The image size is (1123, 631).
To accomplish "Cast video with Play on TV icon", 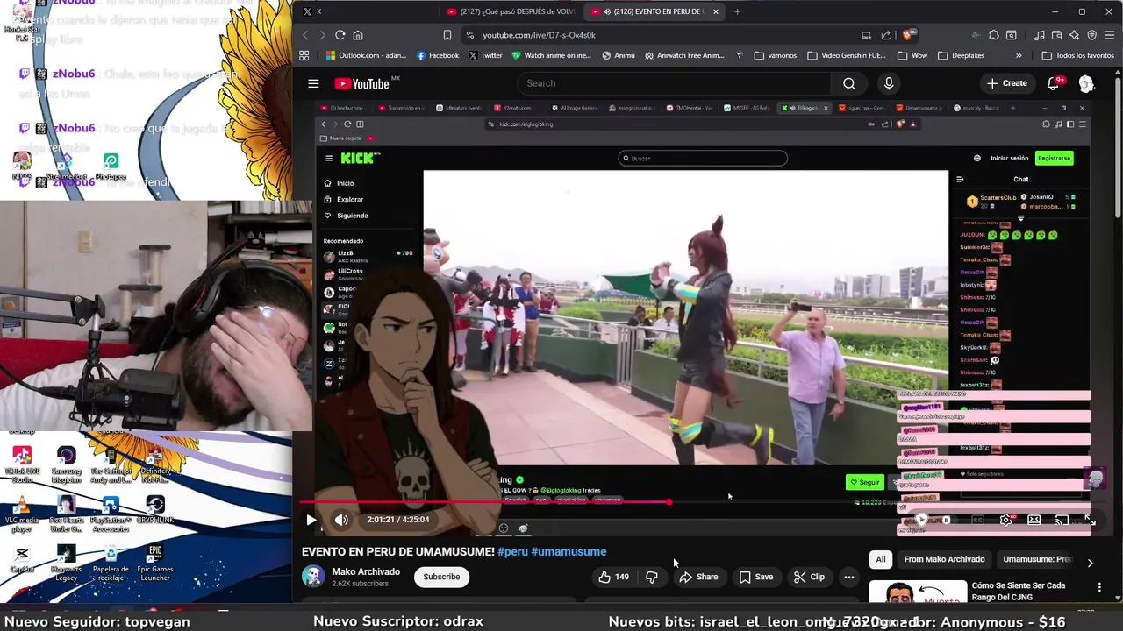I will (1062, 520).
